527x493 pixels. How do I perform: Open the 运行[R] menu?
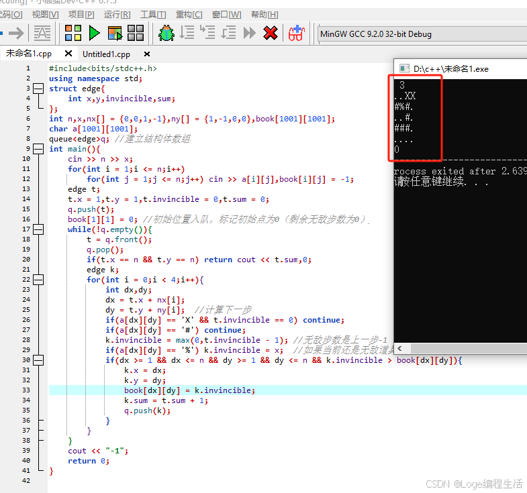(117, 15)
